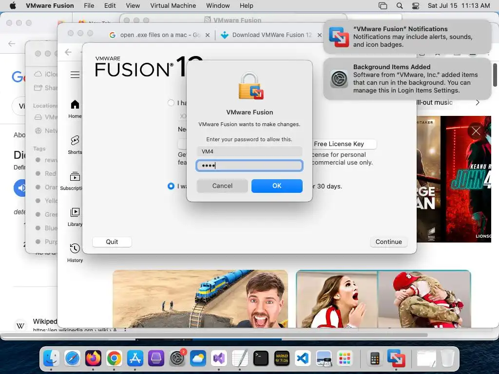
Task: Switch to the 'open .exe files on a mac' tab
Action: point(159,35)
